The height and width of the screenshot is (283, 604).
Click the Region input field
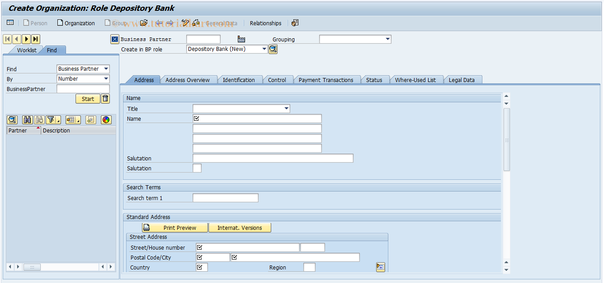309,267
